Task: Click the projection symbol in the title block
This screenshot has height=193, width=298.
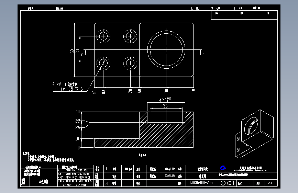Action: [x=227, y=183]
